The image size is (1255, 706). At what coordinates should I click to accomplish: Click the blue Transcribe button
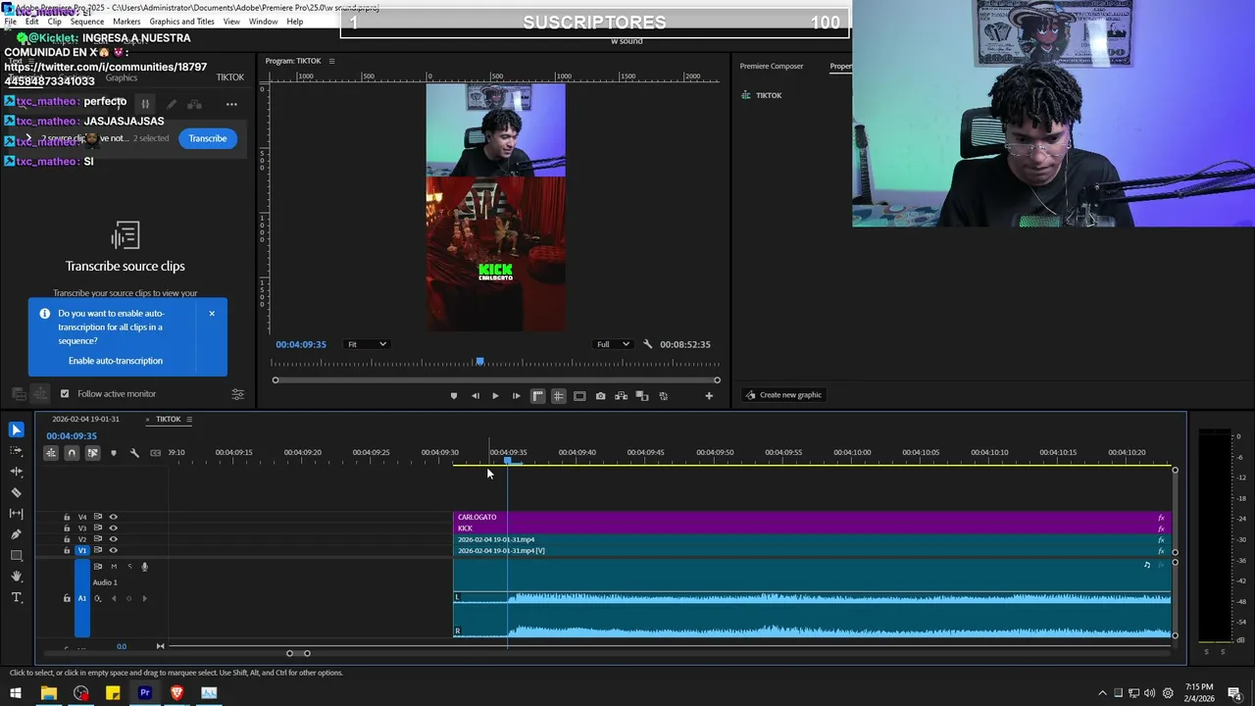point(208,138)
